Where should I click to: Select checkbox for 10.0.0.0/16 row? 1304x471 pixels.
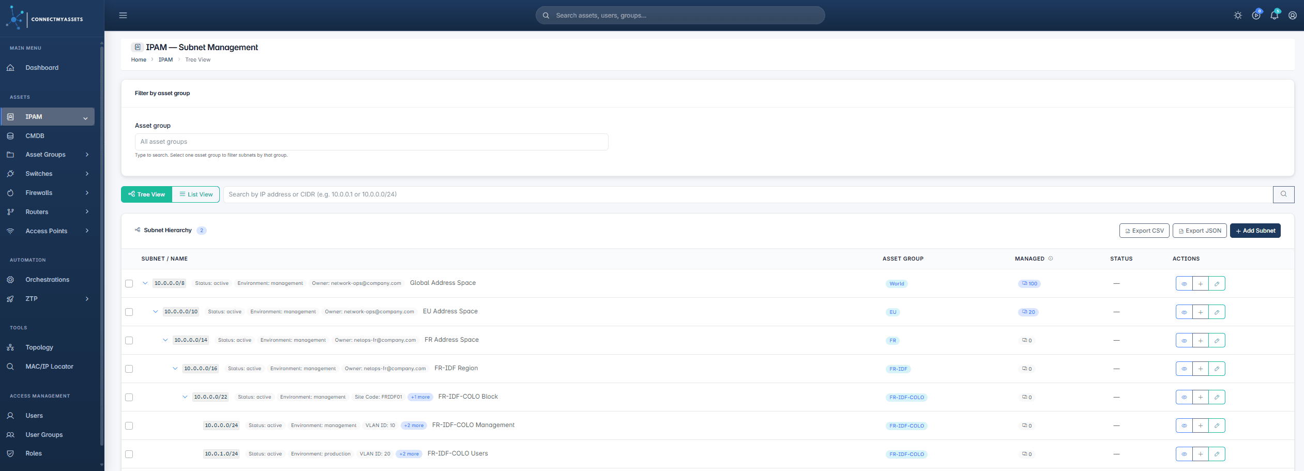(x=129, y=369)
